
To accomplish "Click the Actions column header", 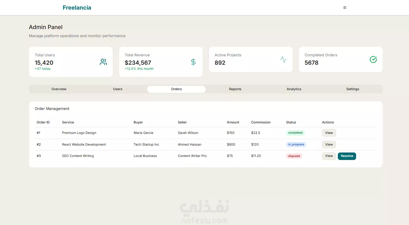I will tap(328, 122).
